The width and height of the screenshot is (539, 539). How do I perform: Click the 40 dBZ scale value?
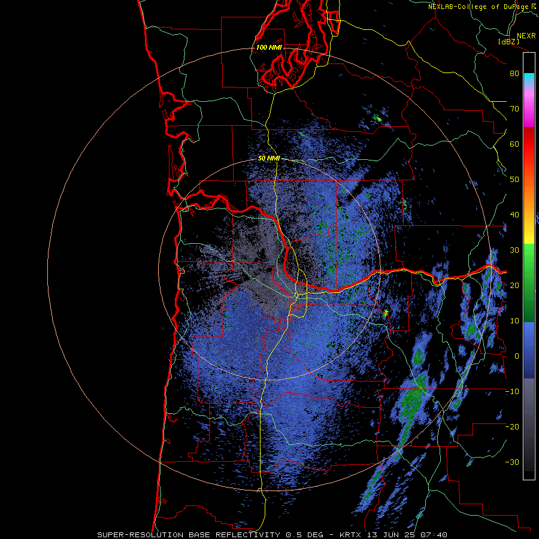[514, 215]
